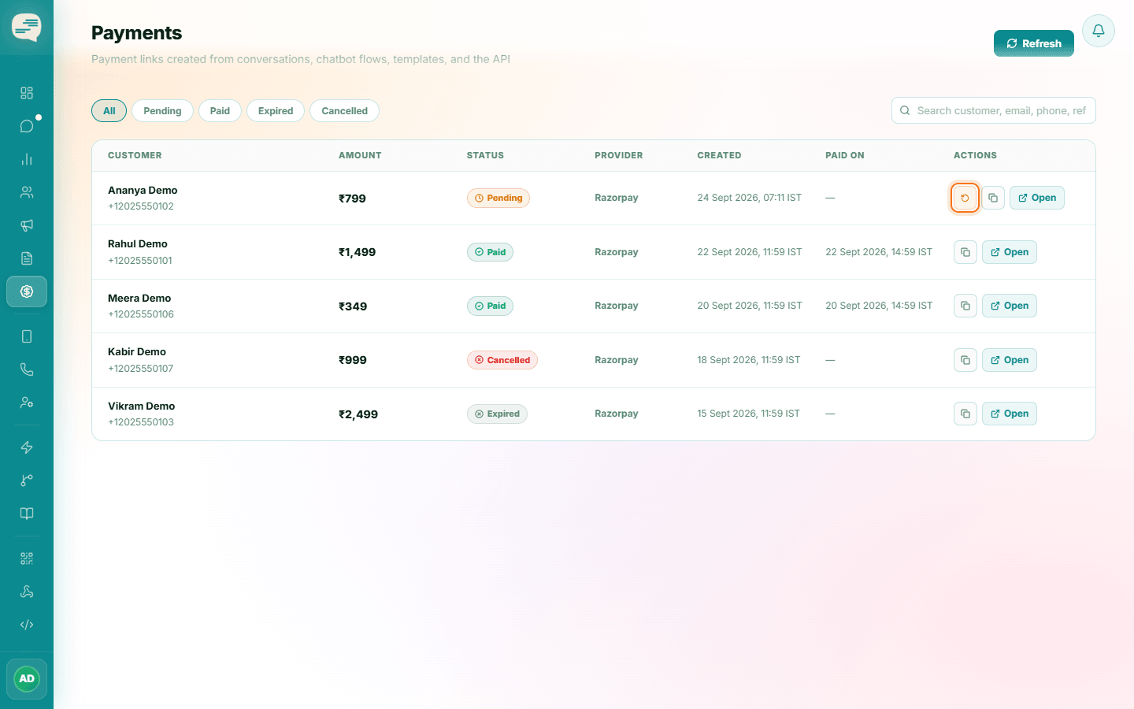Image resolution: width=1134 pixels, height=709 pixels.
Task: Filter payments by Paid
Action: pyautogui.click(x=220, y=111)
